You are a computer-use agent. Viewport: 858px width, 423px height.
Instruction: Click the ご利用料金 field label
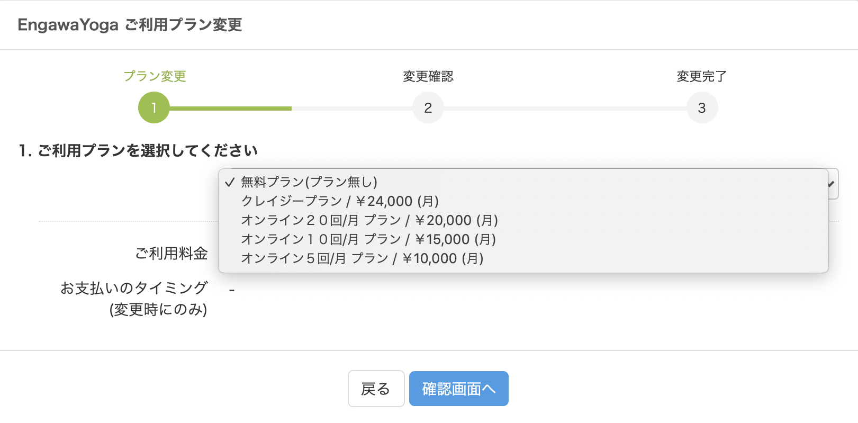pyautogui.click(x=171, y=254)
